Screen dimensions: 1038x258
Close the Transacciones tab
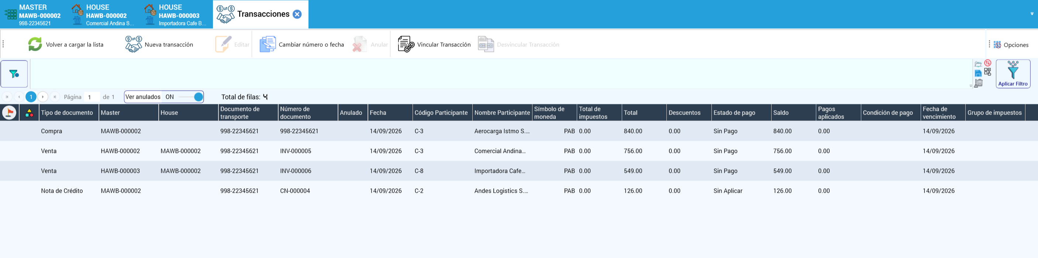coord(297,14)
